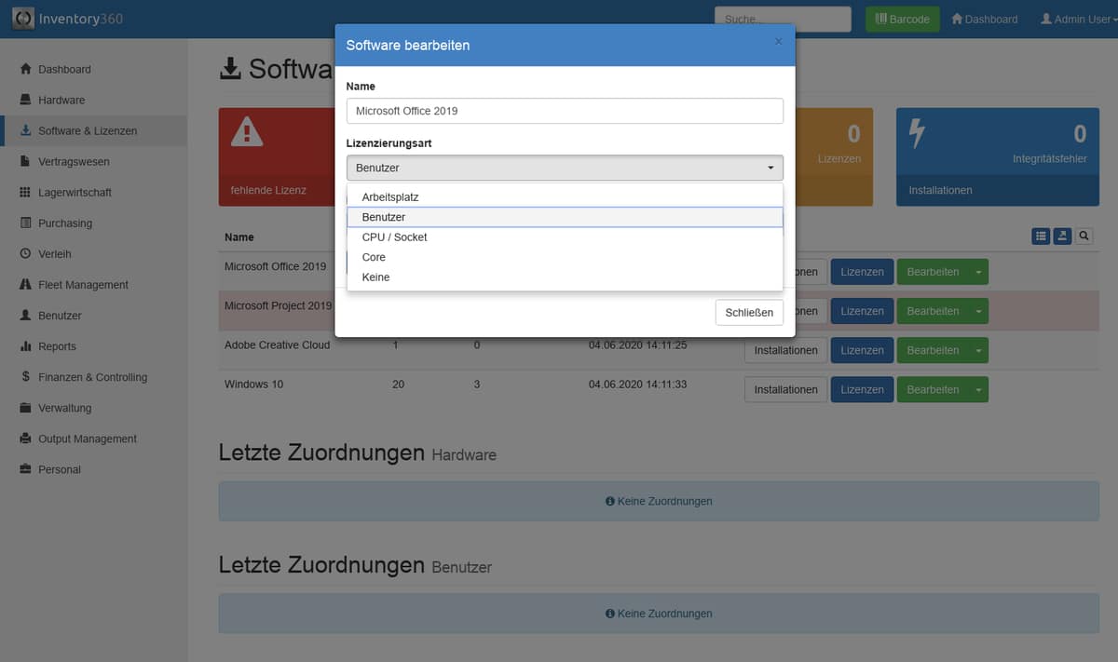Close the Software bearbeiten dialog with X
1118x662 pixels.
pos(778,42)
